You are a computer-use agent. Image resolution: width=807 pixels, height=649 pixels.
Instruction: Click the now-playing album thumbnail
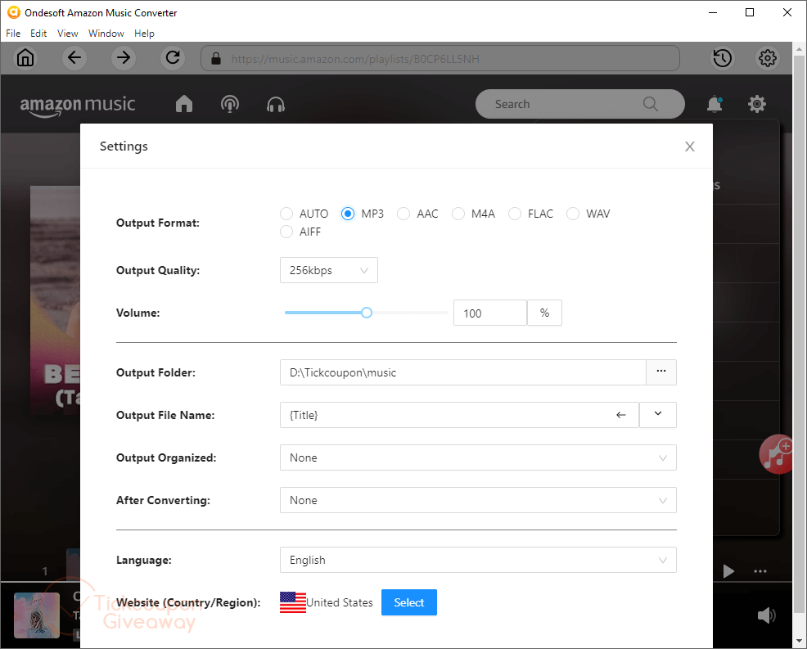37,615
